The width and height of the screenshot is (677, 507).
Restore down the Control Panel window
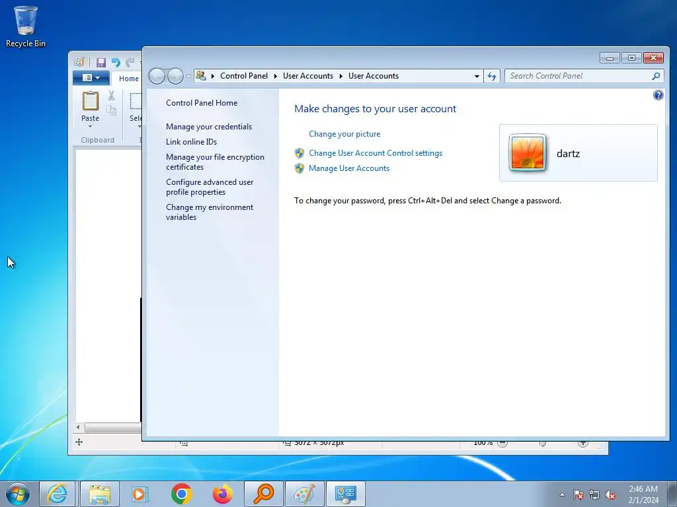[x=631, y=58]
